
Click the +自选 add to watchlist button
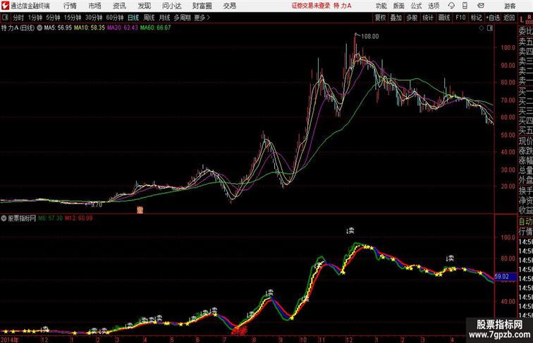coord(493,18)
